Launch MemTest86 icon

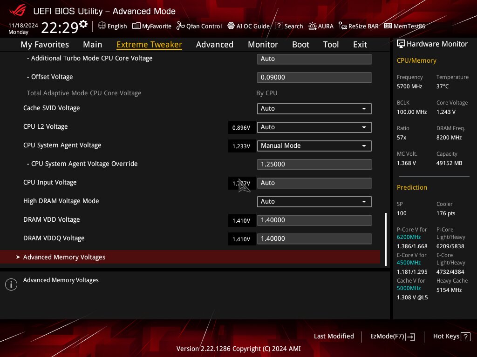pyautogui.click(x=388, y=26)
